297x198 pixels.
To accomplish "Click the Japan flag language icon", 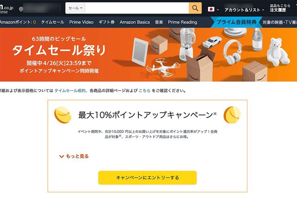I will click(x=211, y=9).
